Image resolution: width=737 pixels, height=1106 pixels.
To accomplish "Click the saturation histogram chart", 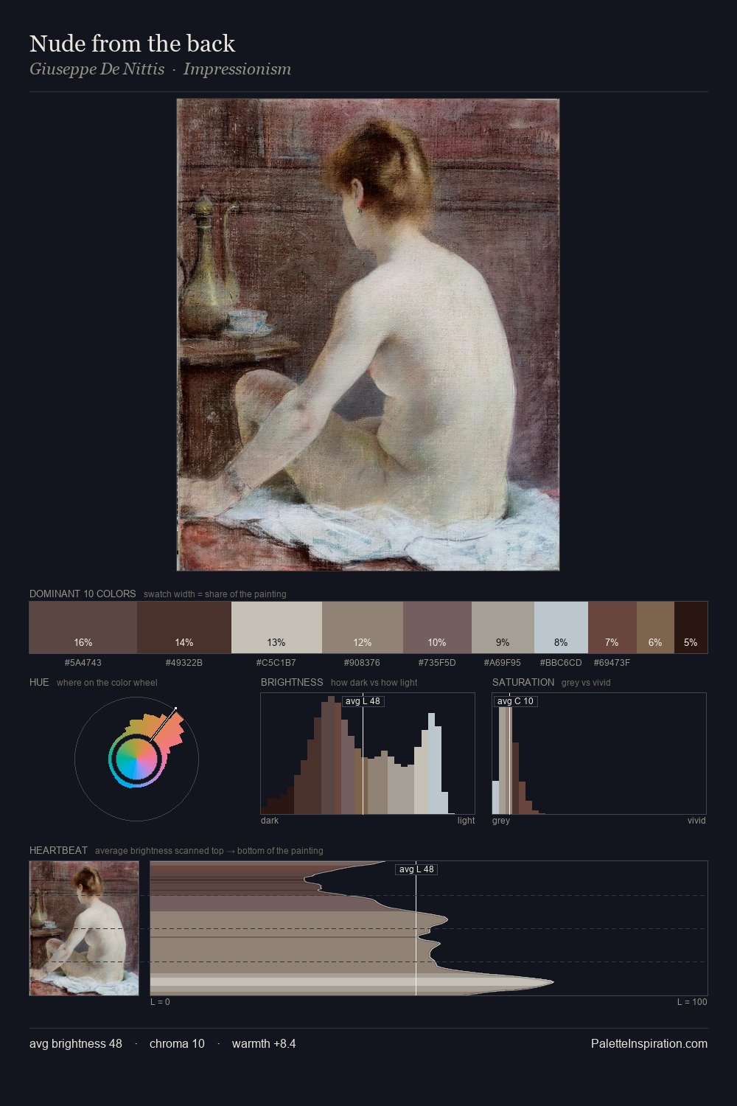I will [x=599, y=754].
